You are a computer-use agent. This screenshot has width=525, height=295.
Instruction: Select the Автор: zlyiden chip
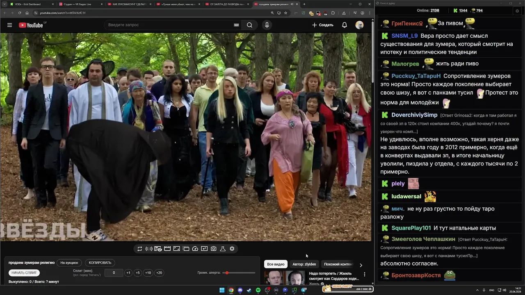point(304,264)
